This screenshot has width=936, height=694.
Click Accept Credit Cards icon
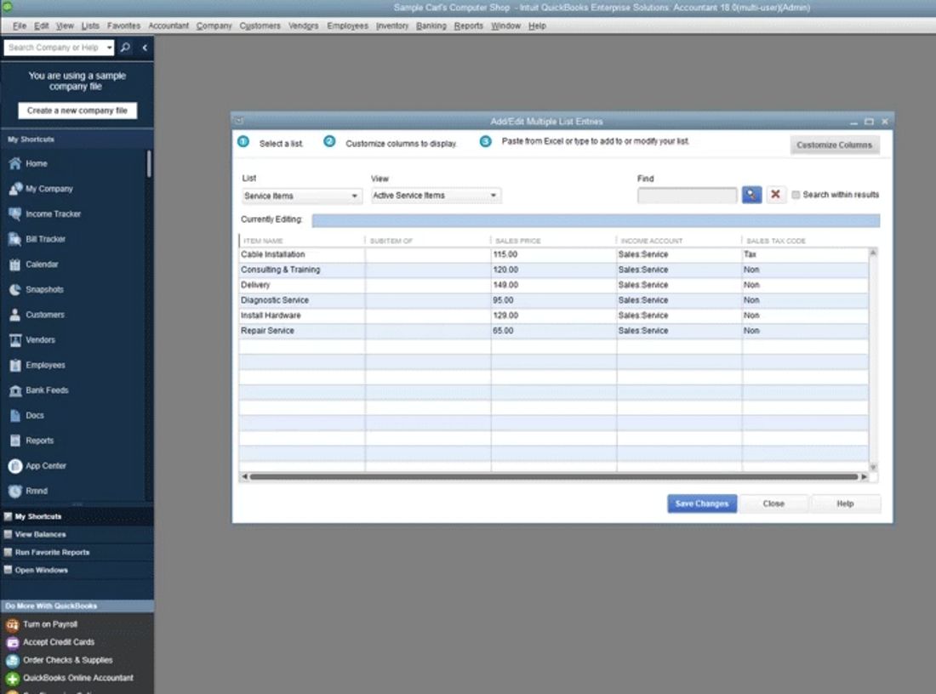[13, 642]
